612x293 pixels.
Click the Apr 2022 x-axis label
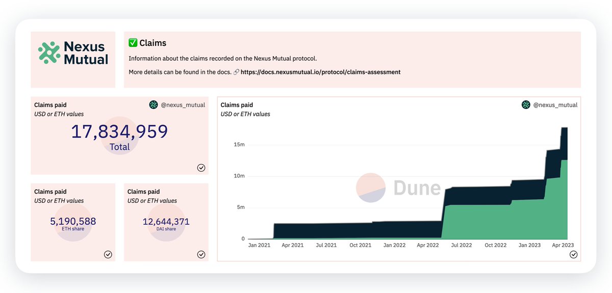tap(428, 245)
